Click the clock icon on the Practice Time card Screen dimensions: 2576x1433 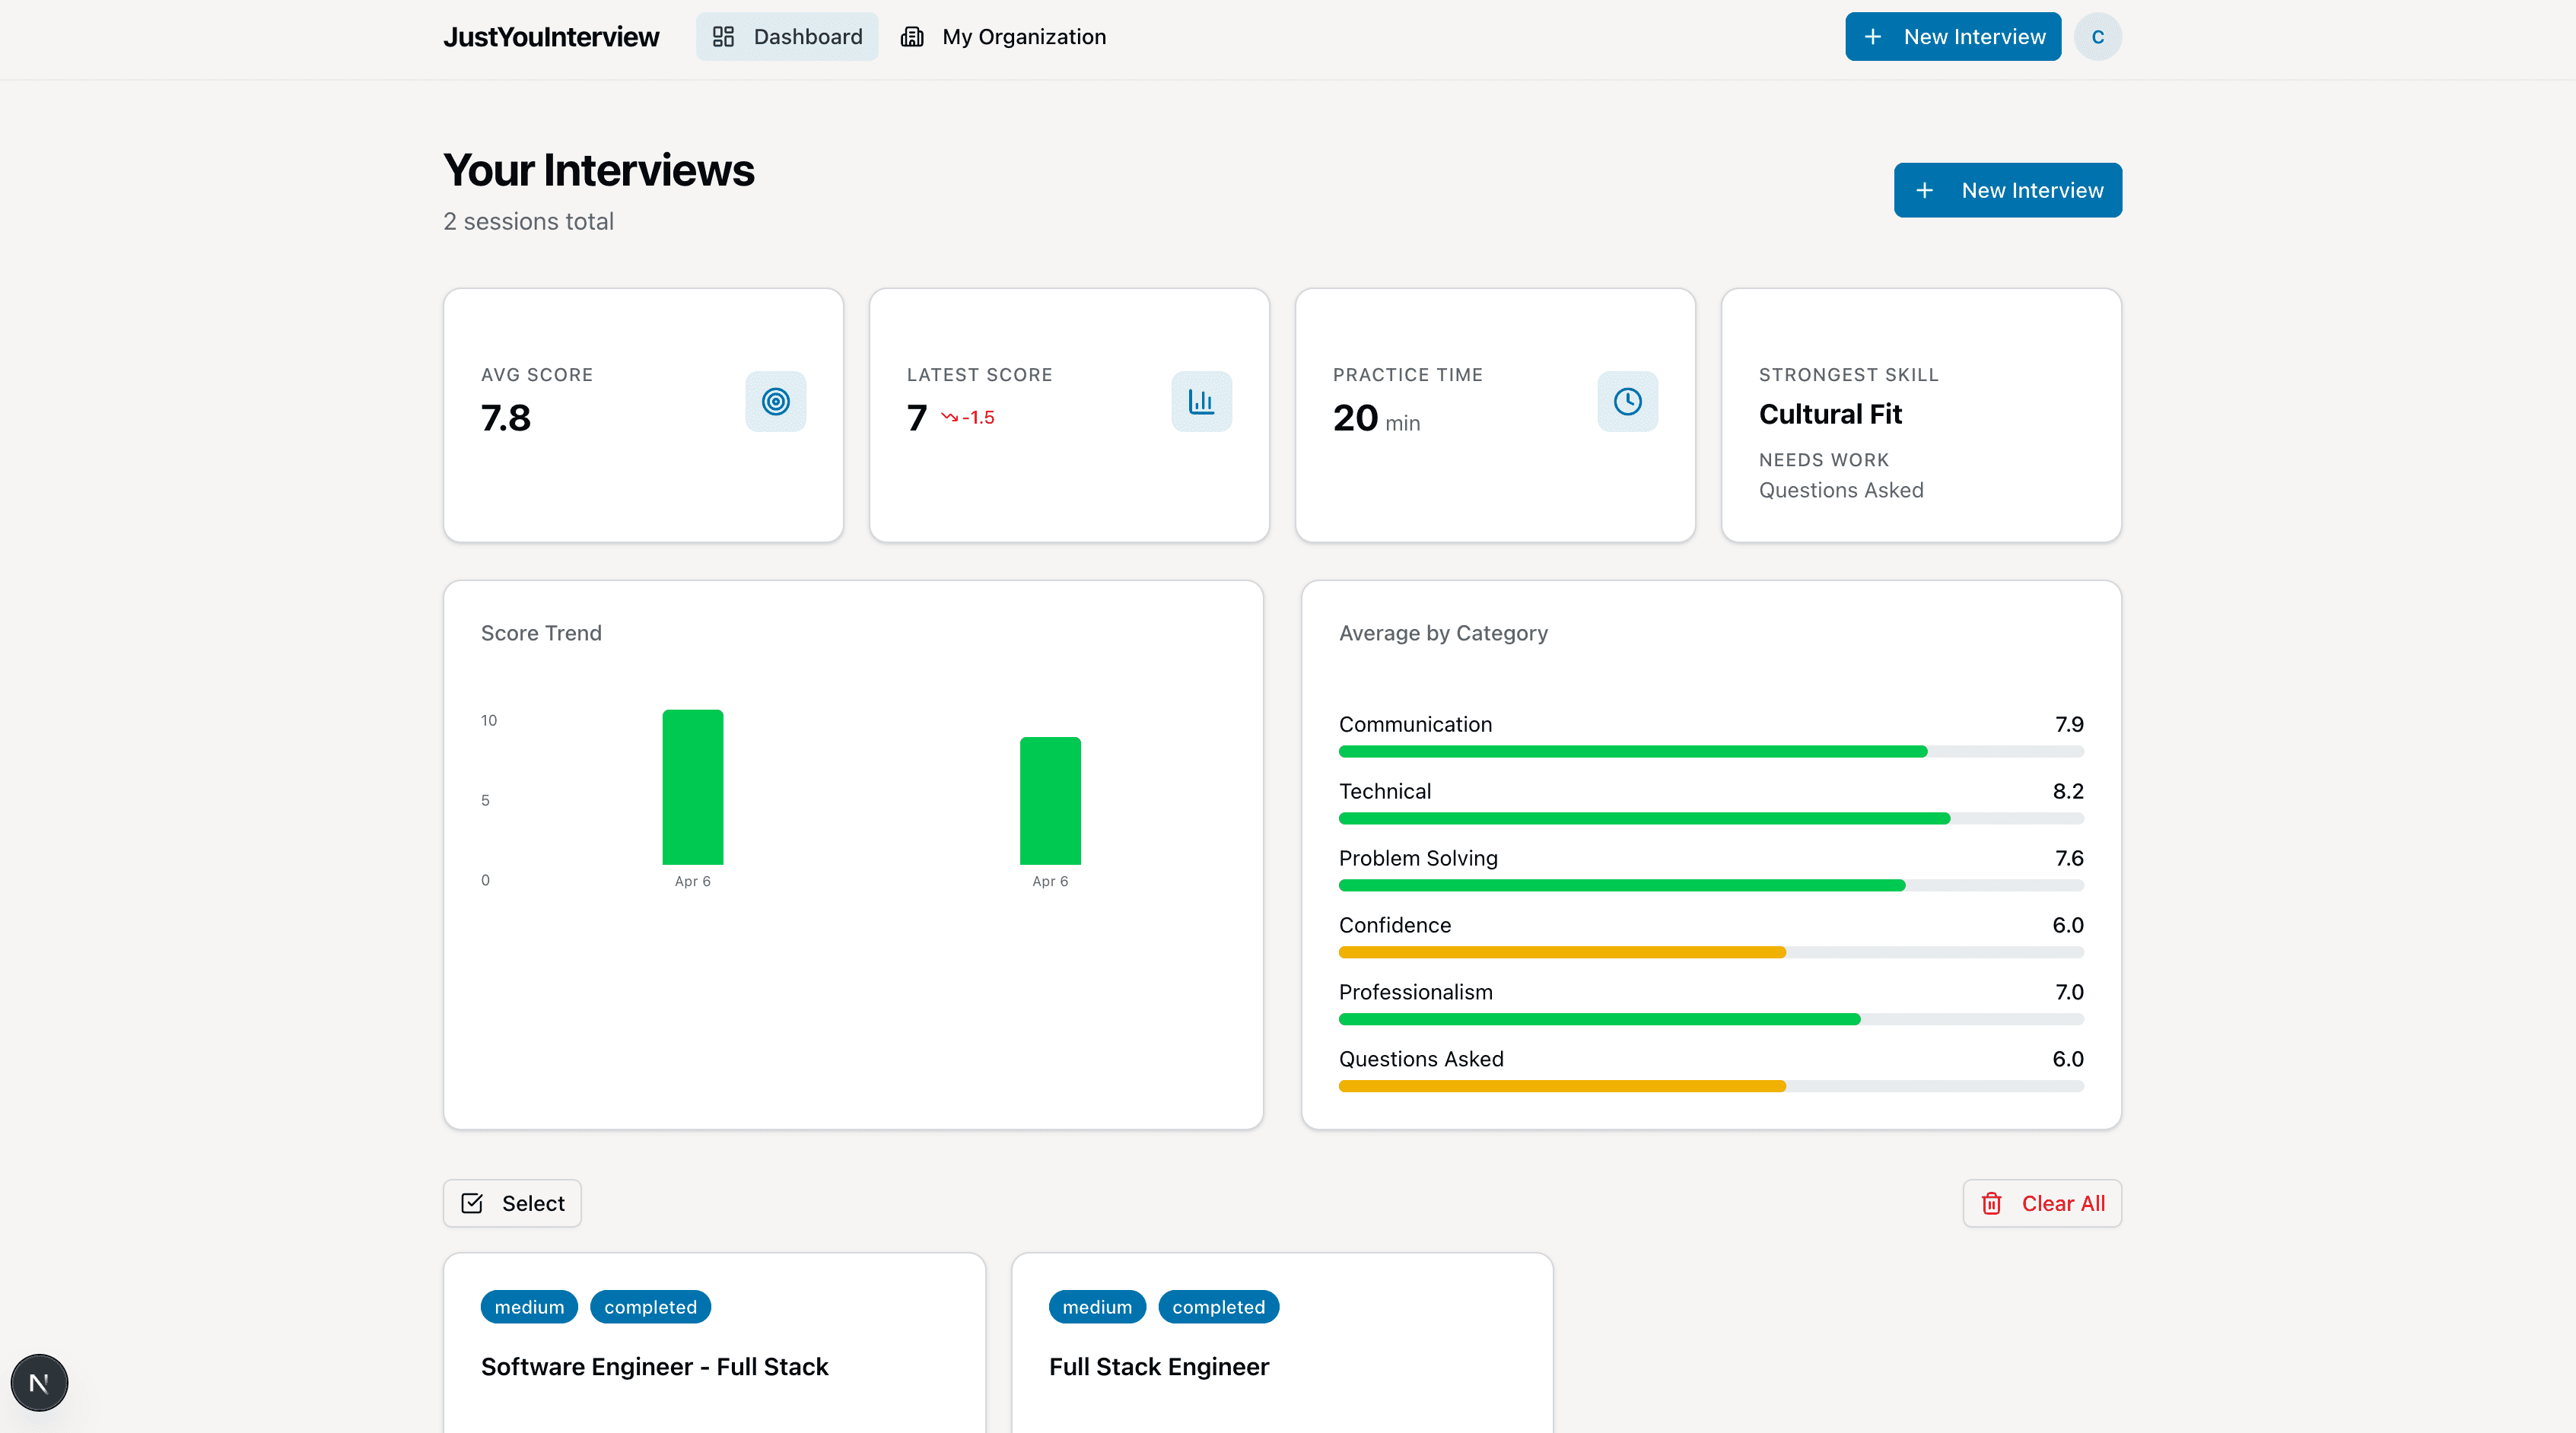pyautogui.click(x=1627, y=401)
